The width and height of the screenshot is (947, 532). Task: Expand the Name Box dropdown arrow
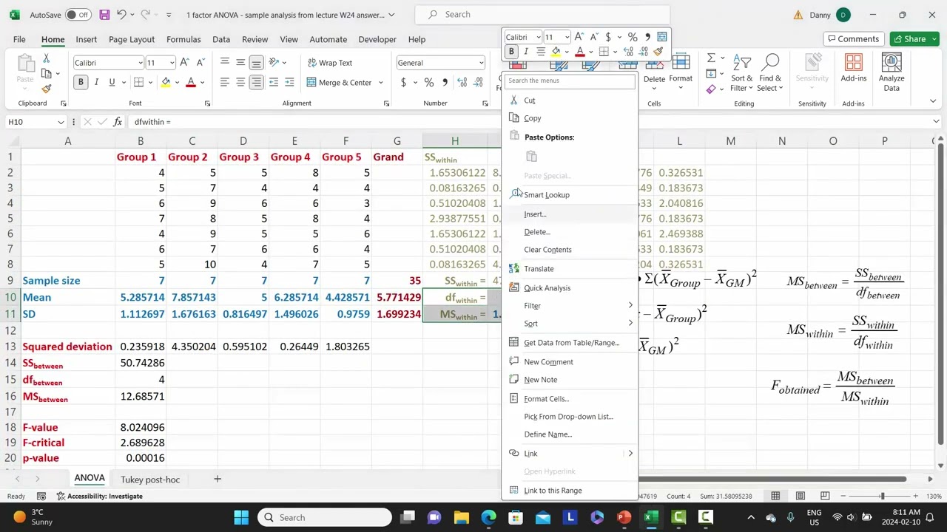[x=61, y=122]
